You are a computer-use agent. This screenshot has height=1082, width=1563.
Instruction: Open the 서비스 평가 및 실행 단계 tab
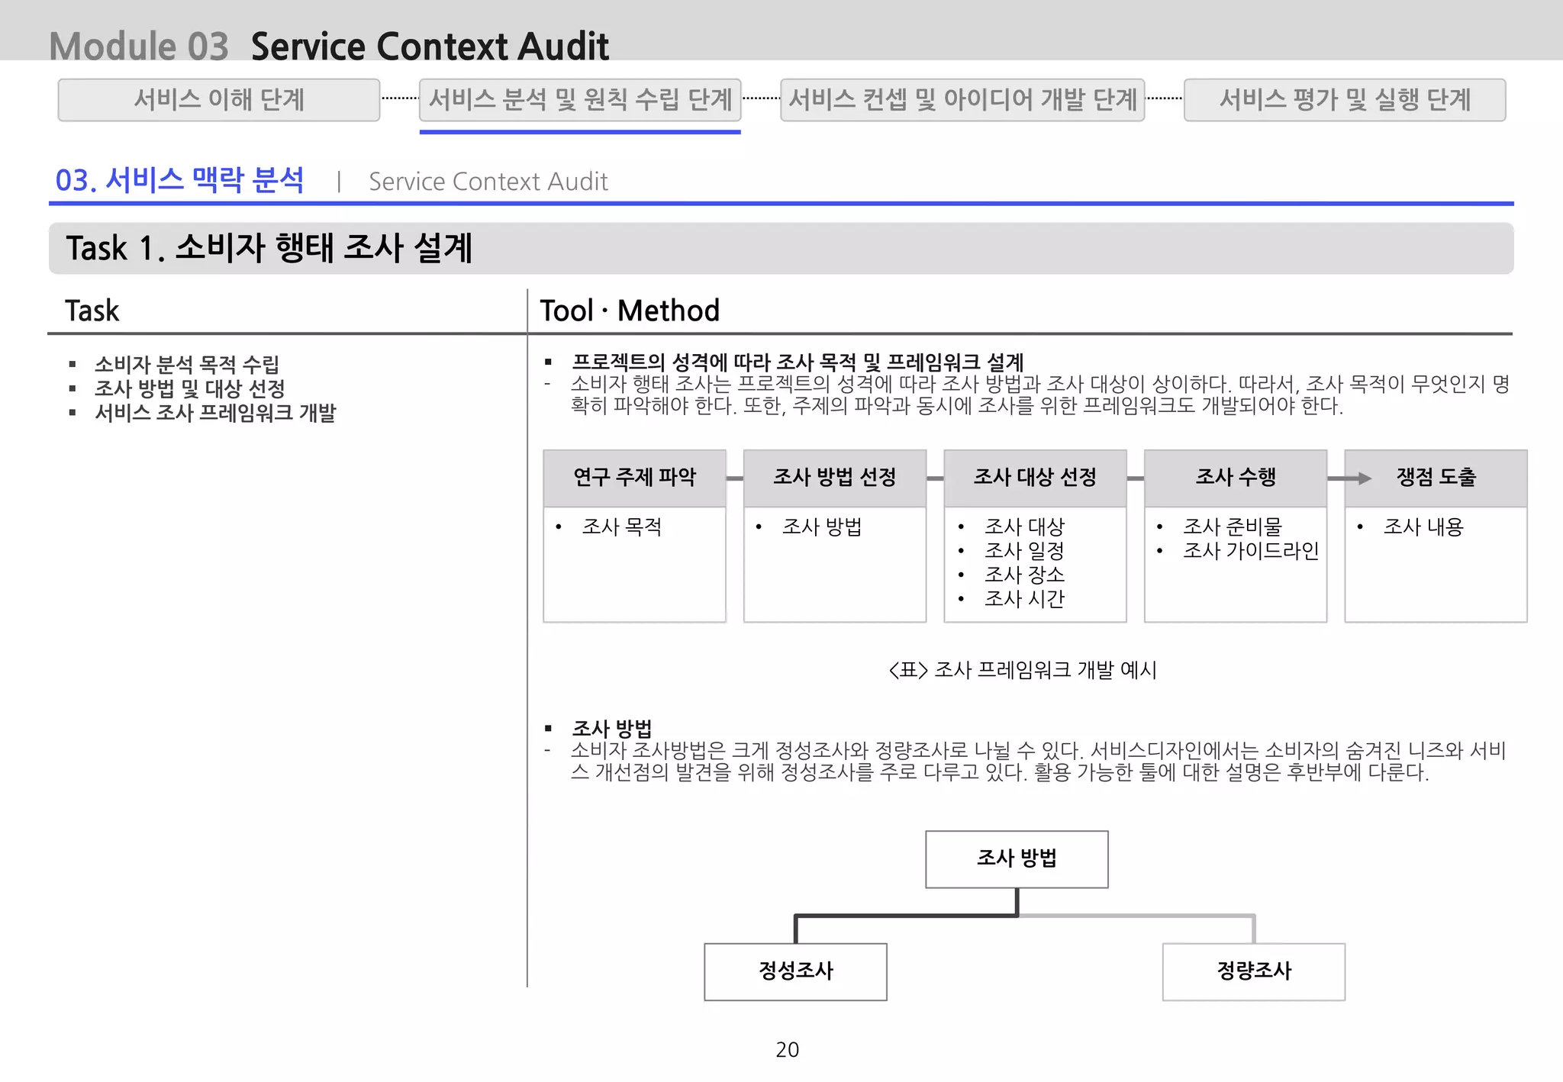click(1345, 100)
